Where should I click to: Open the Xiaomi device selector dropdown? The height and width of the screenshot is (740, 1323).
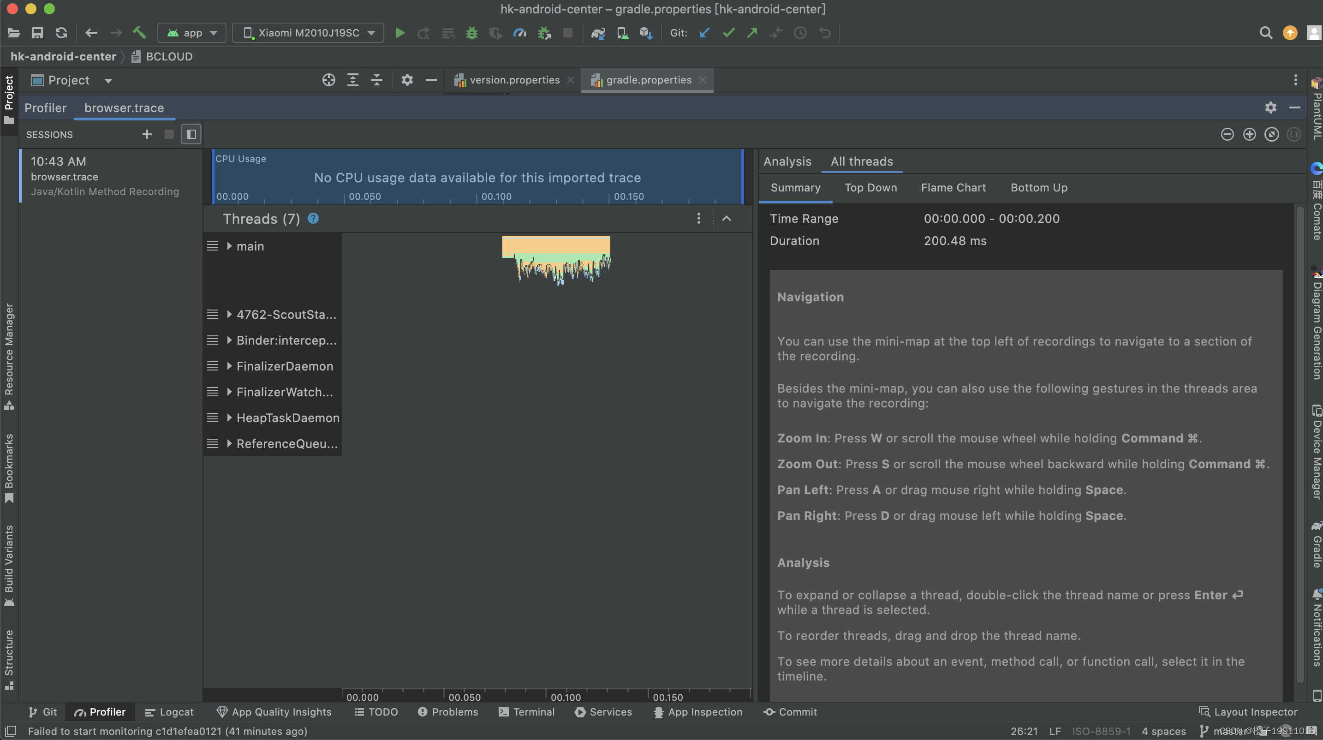tap(308, 33)
